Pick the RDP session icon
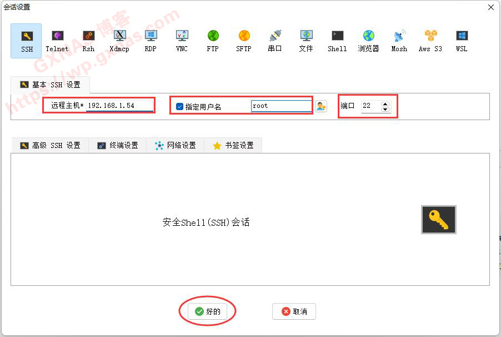This screenshot has width=501, height=337. pyautogui.click(x=151, y=41)
